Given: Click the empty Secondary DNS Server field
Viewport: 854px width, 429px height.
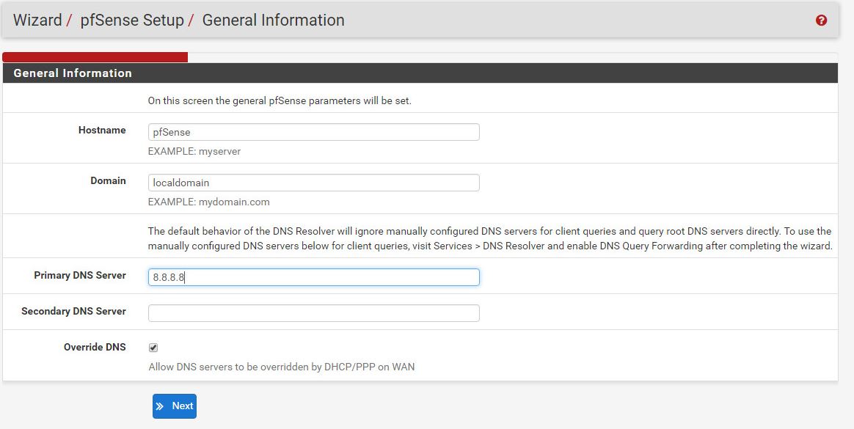Looking at the screenshot, I should pos(314,313).
